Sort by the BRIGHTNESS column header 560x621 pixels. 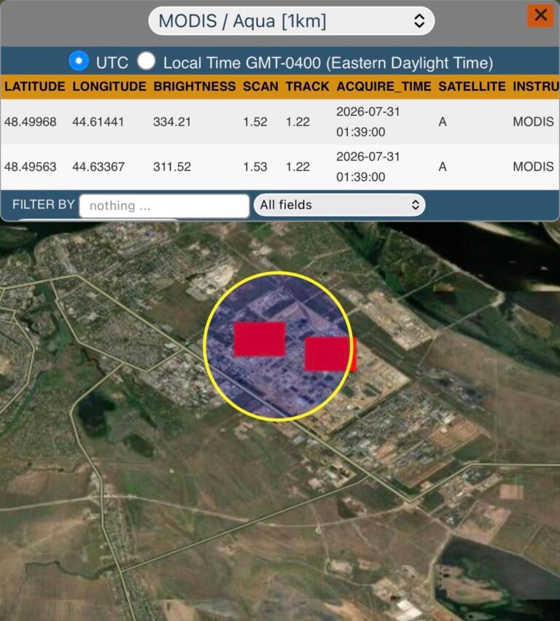(195, 86)
